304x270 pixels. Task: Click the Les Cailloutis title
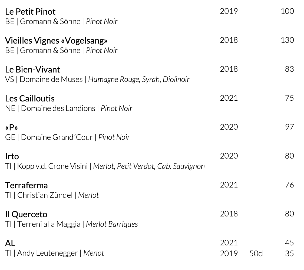30,98
